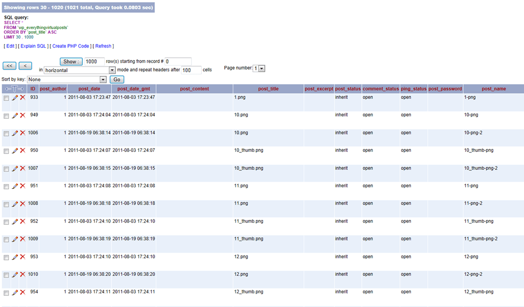Go to first page with << button
Viewport: 524px width, 307px height.
9,66
